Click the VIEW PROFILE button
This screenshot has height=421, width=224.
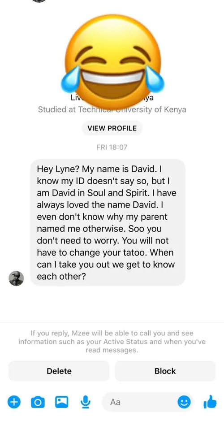[112, 128]
